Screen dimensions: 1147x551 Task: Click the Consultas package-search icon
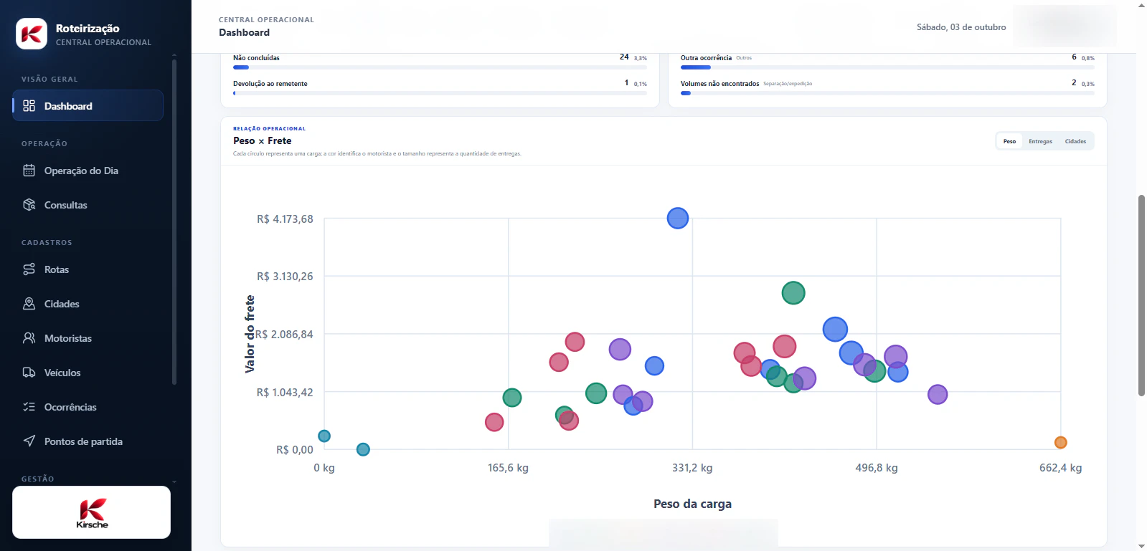(29, 205)
